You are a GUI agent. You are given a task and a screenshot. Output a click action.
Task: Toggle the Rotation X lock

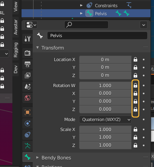tap(135, 93)
